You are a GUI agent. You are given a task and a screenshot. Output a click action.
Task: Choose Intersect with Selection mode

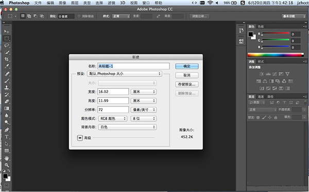[42, 16]
